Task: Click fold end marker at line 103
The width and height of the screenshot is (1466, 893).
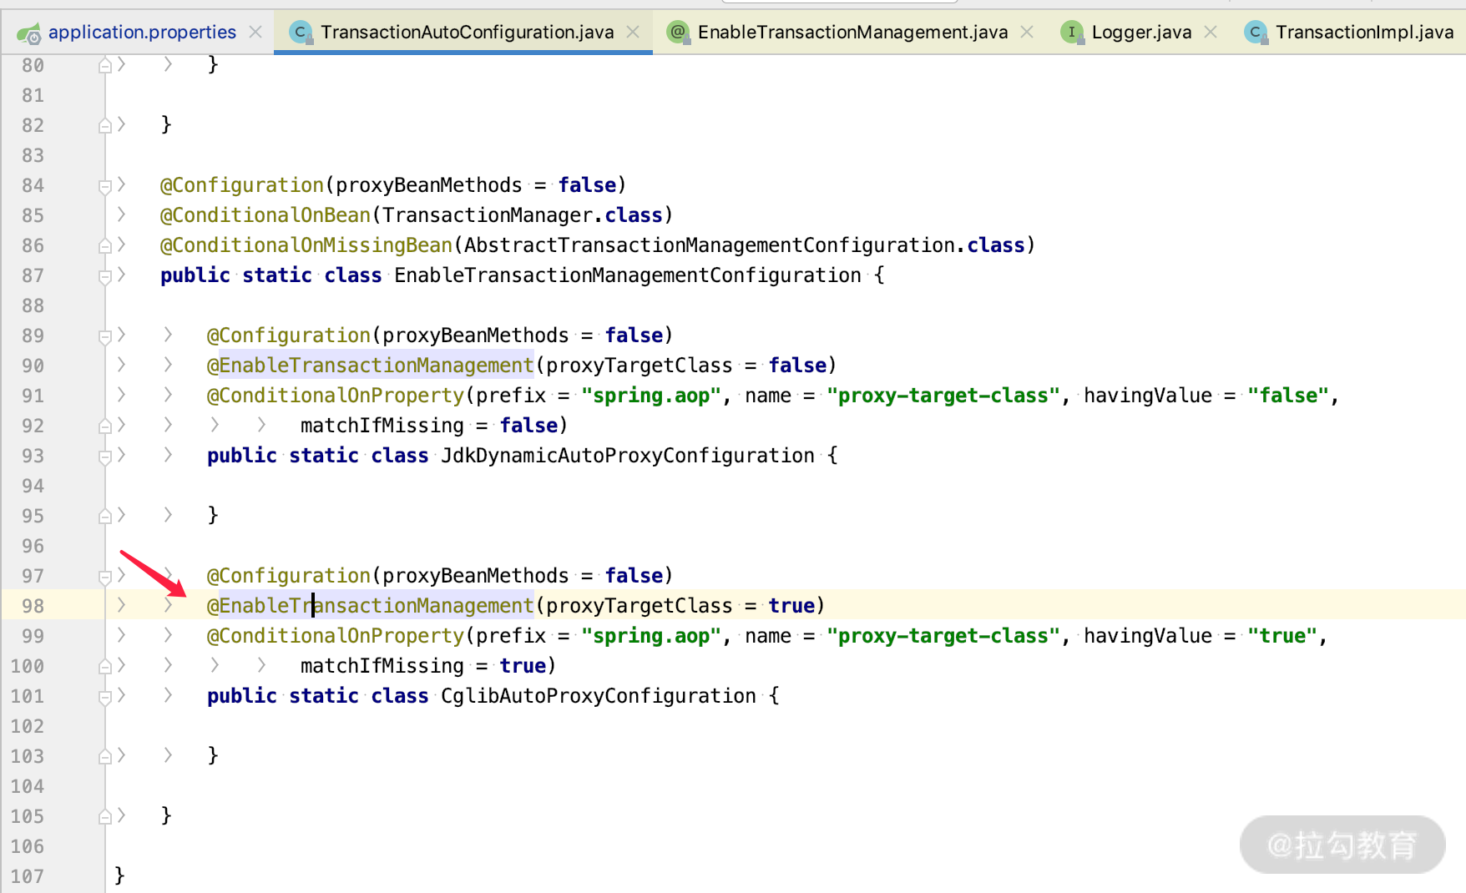Action: click(x=105, y=756)
